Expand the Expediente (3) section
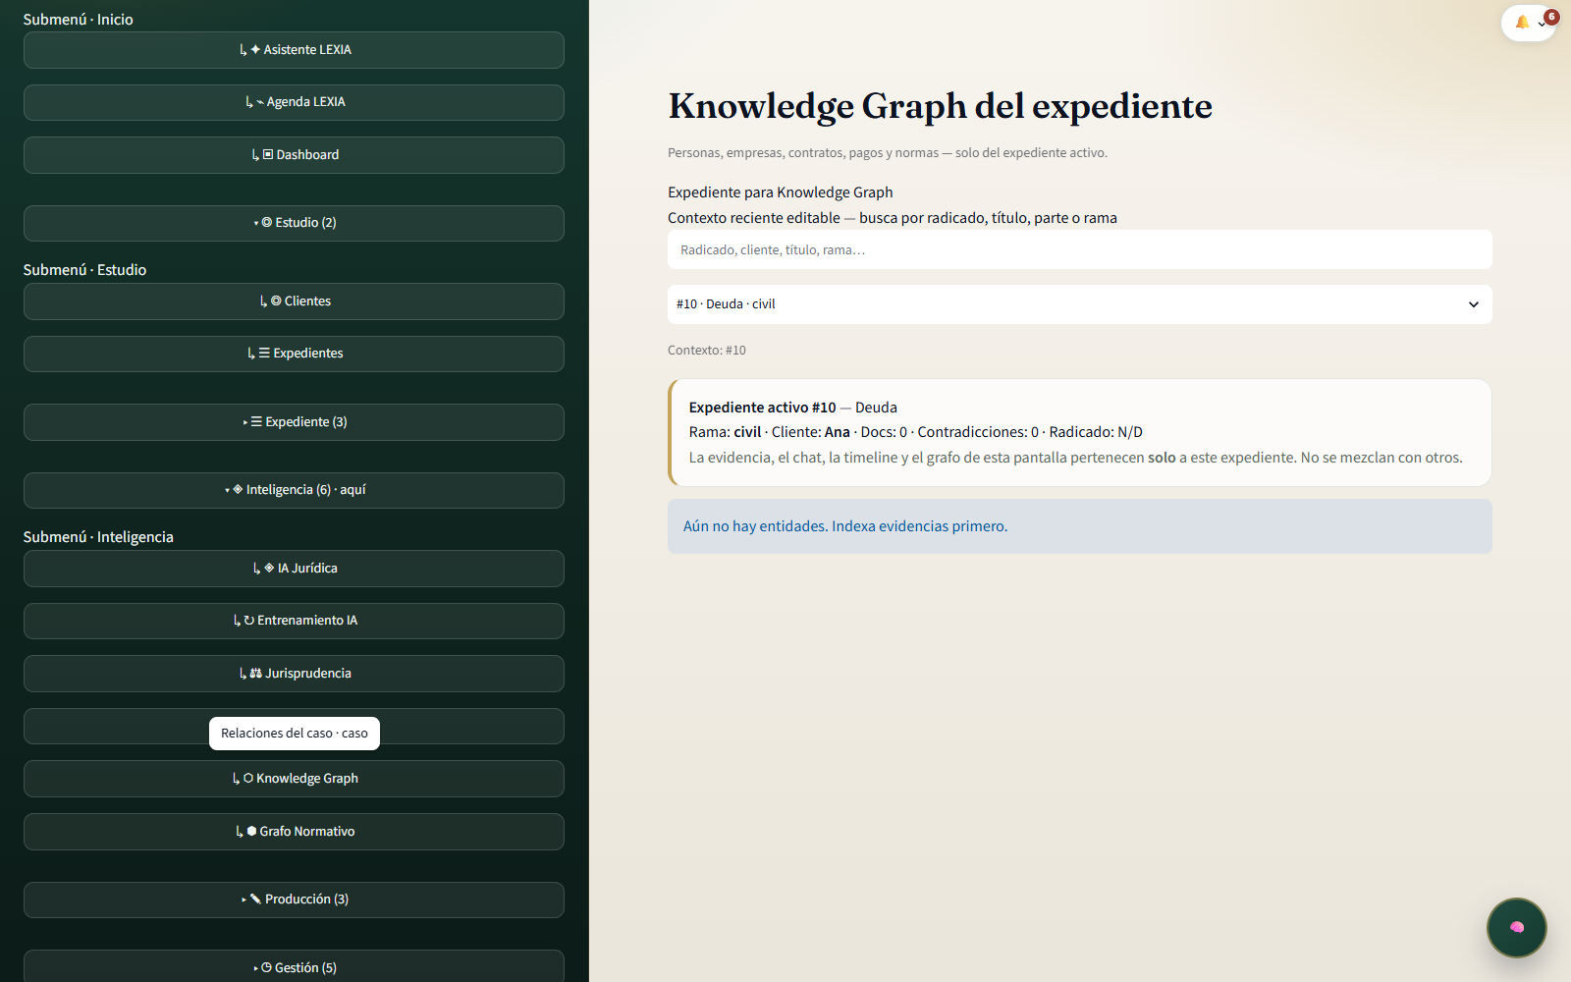Screen dimensions: 1571x982 tap(294, 422)
